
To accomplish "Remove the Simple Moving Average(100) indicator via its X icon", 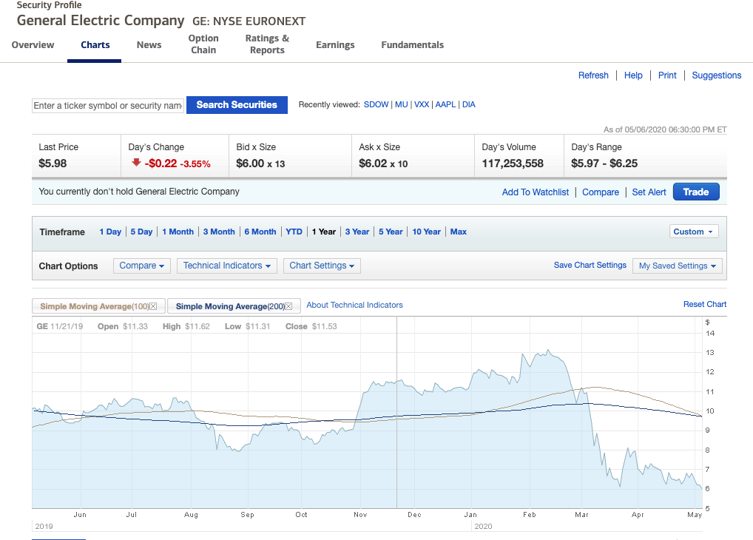I will coord(154,305).
